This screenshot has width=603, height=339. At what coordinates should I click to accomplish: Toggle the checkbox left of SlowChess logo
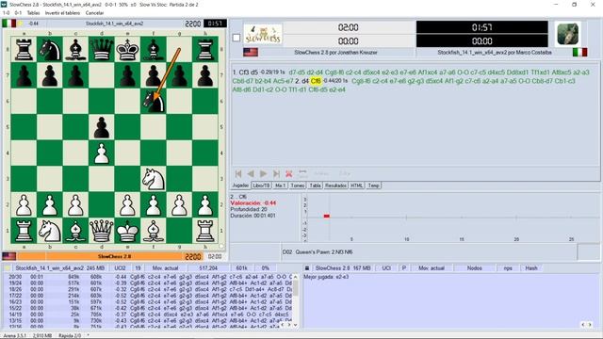pos(236,38)
